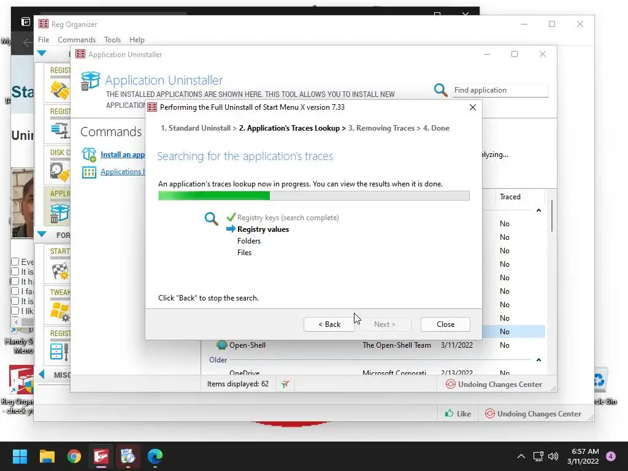Click the taskbar clock showing 6:57 AM
Screen dimensions: 628x471
(x=583, y=456)
